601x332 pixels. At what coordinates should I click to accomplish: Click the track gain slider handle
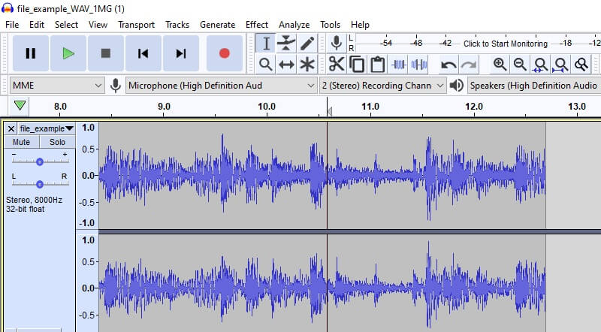coord(40,161)
